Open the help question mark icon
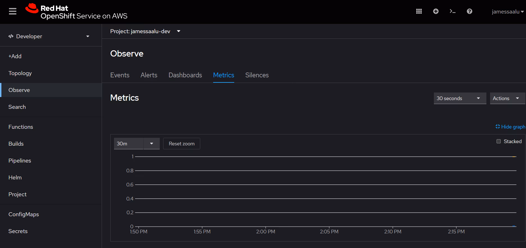This screenshot has height=248, width=526. pyautogui.click(x=469, y=11)
